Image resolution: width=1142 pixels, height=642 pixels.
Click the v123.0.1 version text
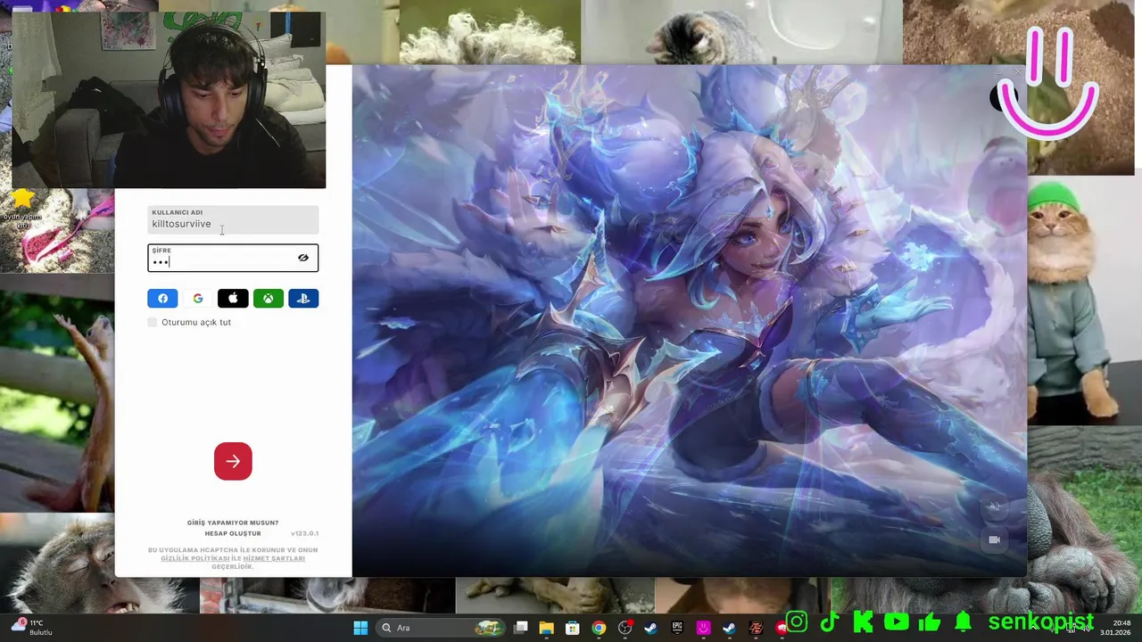click(x=305, y=533)
